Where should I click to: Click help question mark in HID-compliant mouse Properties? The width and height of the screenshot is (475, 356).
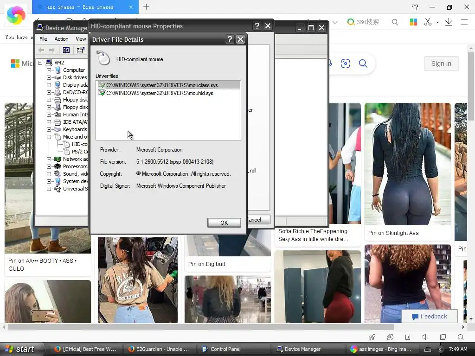click(x=257, y=26)
